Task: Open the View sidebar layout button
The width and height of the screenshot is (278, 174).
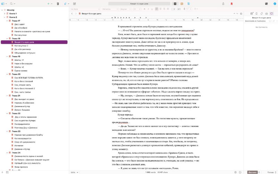Action: coord(3,4)
